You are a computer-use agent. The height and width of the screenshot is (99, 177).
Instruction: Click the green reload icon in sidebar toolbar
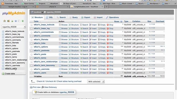pyautogui.click(x=23, y=21)
